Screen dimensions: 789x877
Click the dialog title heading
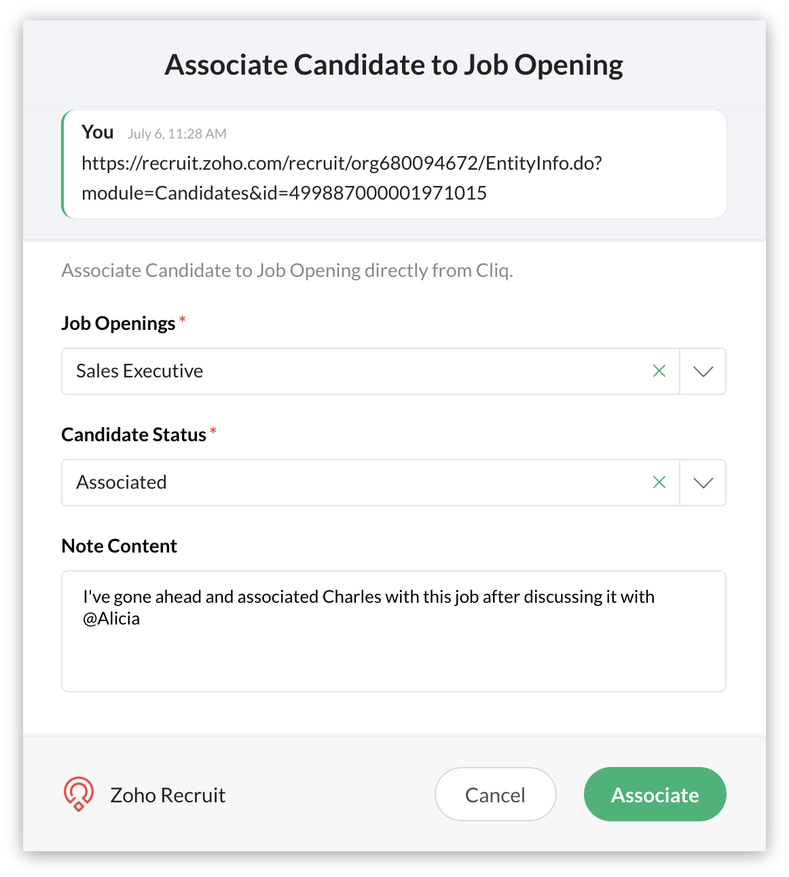point(394,65)
